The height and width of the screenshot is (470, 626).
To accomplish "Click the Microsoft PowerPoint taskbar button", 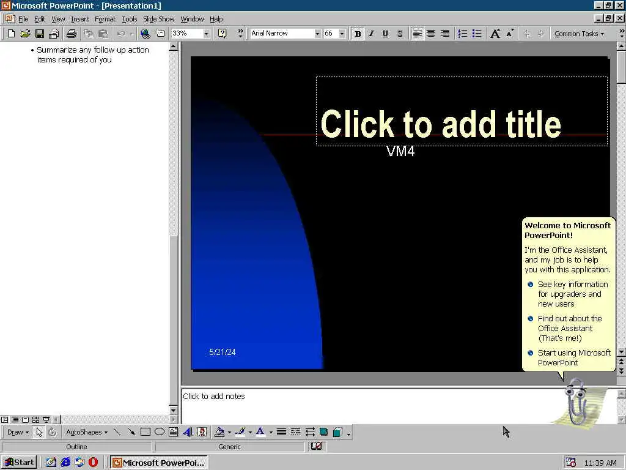I will point(159,463).
